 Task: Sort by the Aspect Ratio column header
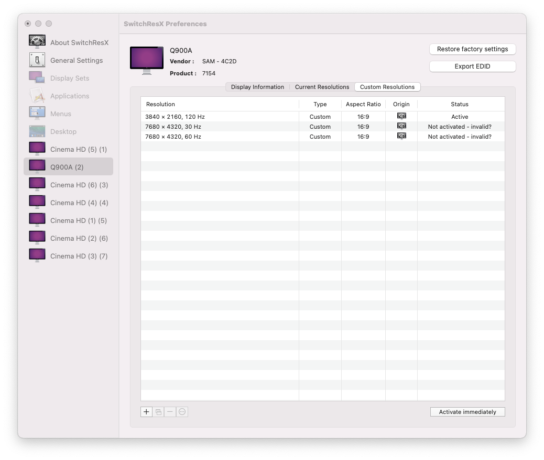click(363, 104)
